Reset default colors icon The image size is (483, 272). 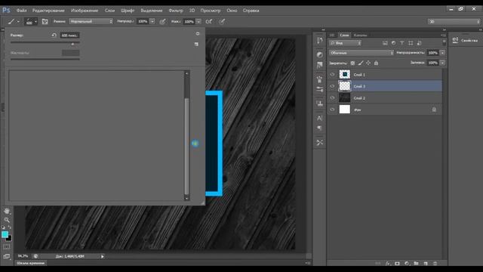click(x=3, y=227)
